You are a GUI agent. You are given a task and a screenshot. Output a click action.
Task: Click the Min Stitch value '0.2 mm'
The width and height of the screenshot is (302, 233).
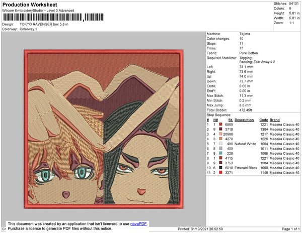pyautogui.click(x=245, y=100)
